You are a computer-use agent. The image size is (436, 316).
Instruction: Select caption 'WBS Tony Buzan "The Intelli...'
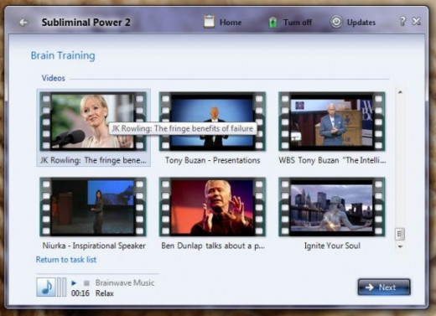(332, 160)
